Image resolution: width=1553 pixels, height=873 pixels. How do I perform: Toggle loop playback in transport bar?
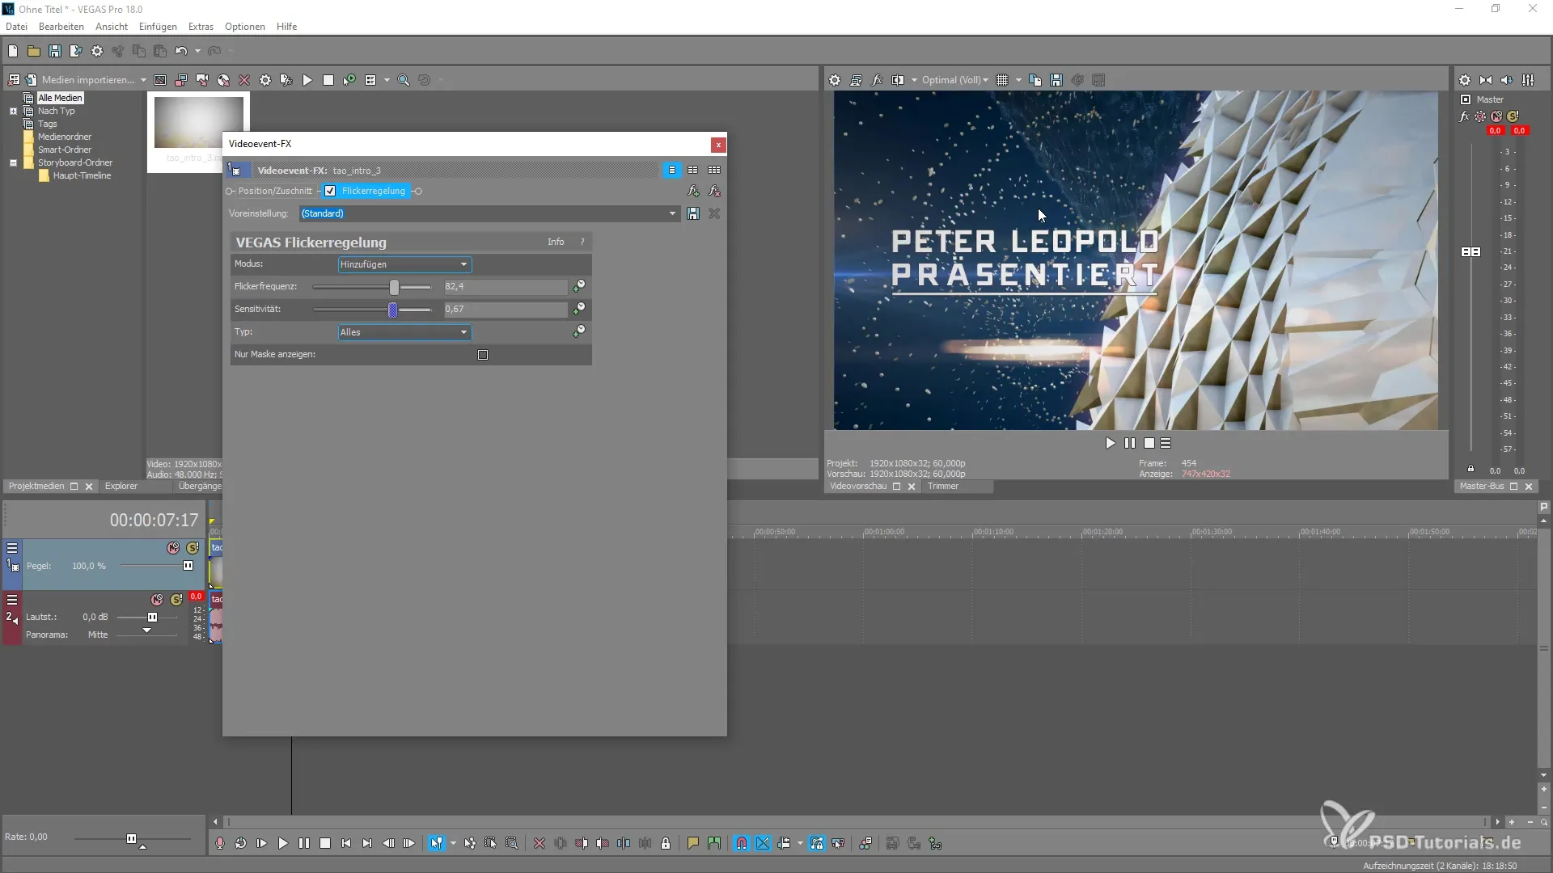click(x=241, y=843)
